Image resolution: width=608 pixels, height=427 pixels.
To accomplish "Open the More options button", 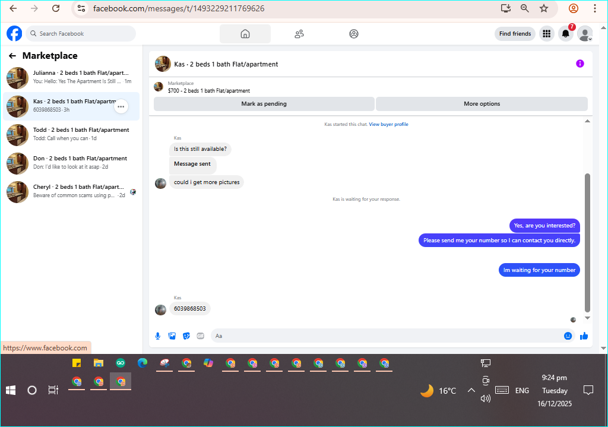I will [x=482, y=104].
